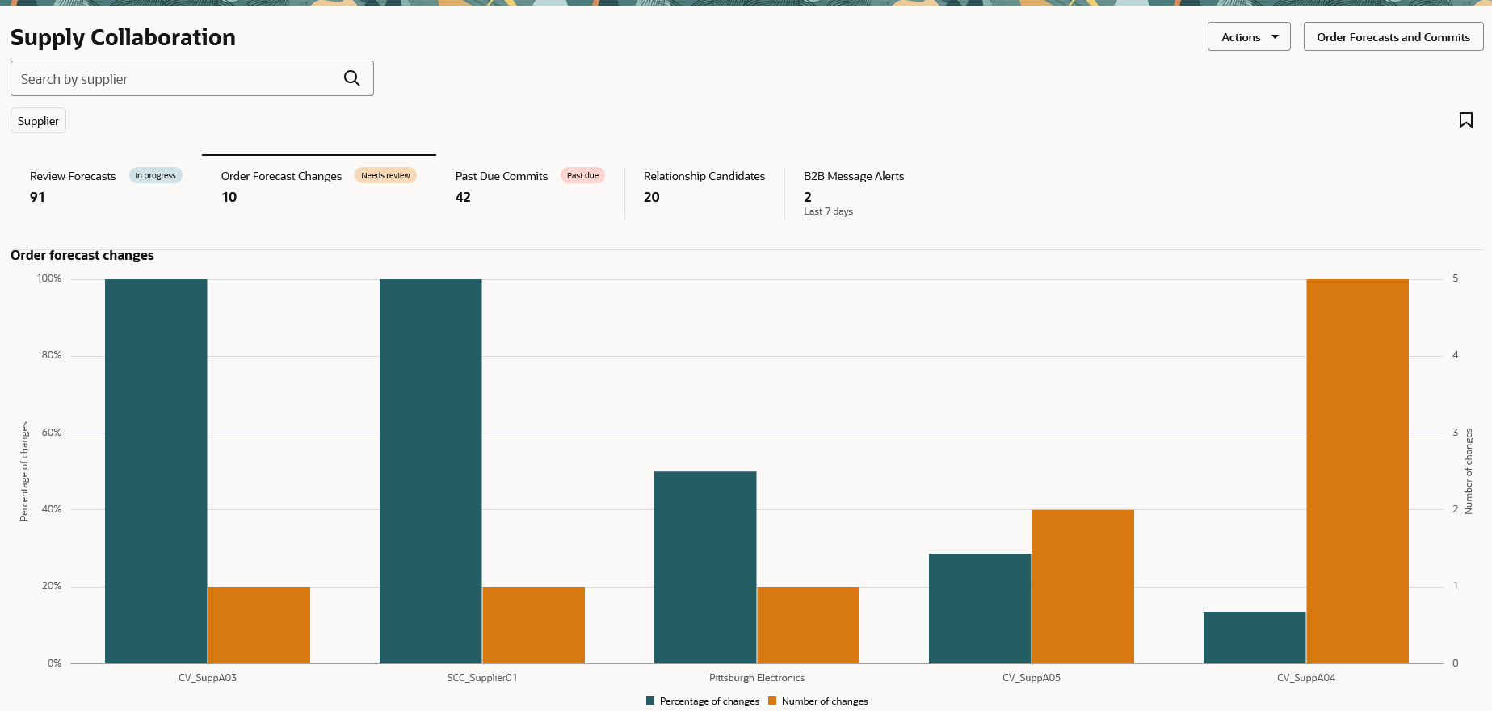The height and width of the screenshot is (711, 1492).
Task: Click CV_SuppA03 orange number bar
Action: (259, 625)
